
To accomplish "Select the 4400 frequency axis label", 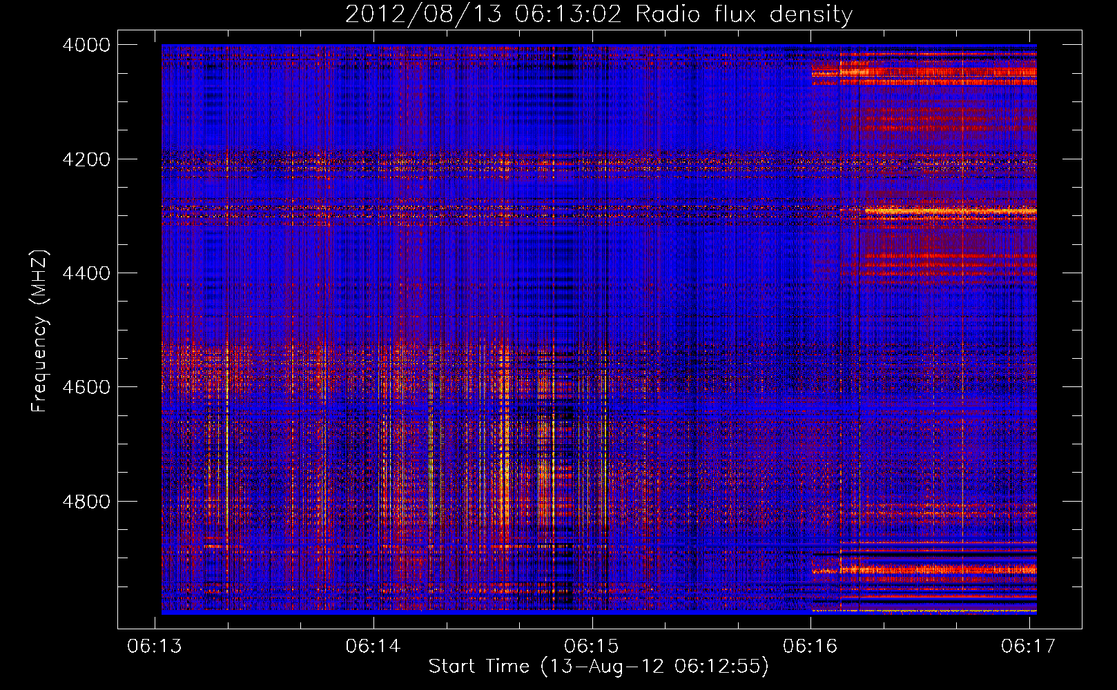I will 86,273.
